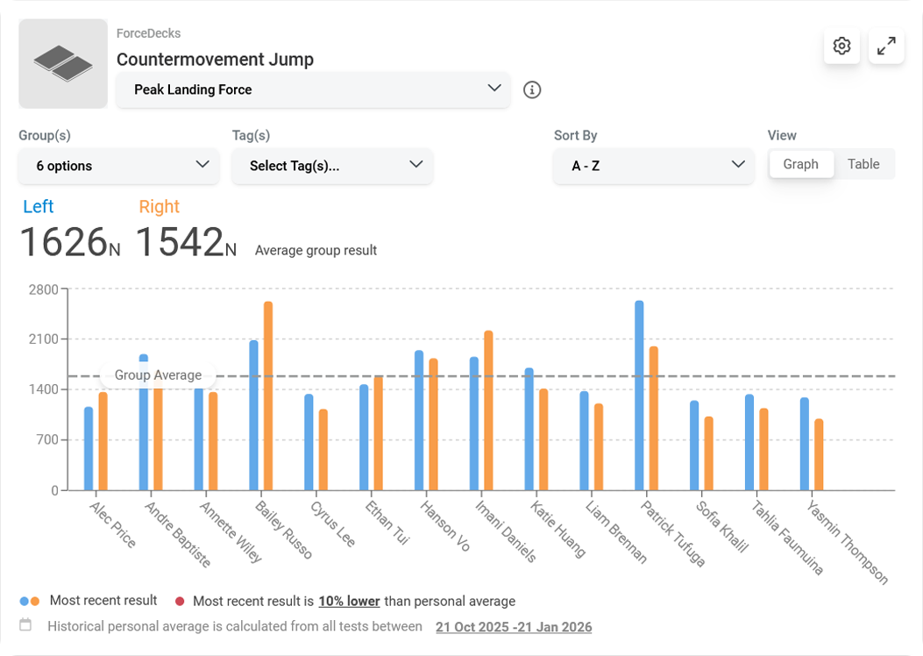Click the Right 1542N average value
This screenshot has height=656, width=923.
pyautogui.click(x=186, y=242)
